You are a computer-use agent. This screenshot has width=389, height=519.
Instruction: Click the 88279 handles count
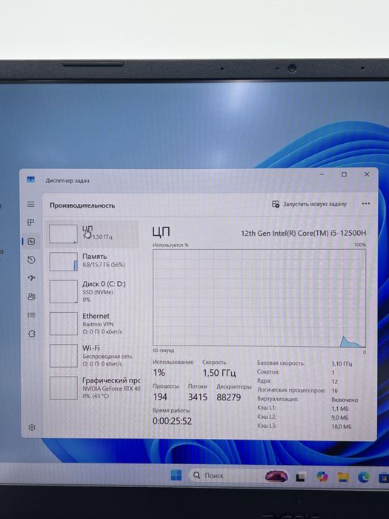228,397
